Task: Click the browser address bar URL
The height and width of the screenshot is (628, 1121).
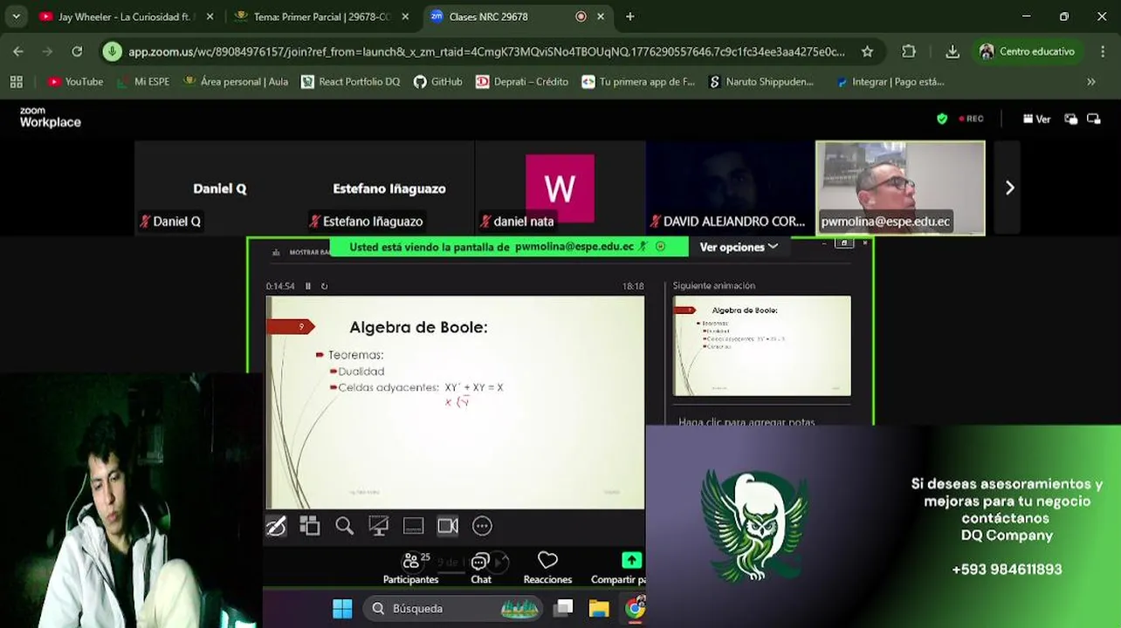Action: coord(486,51)
